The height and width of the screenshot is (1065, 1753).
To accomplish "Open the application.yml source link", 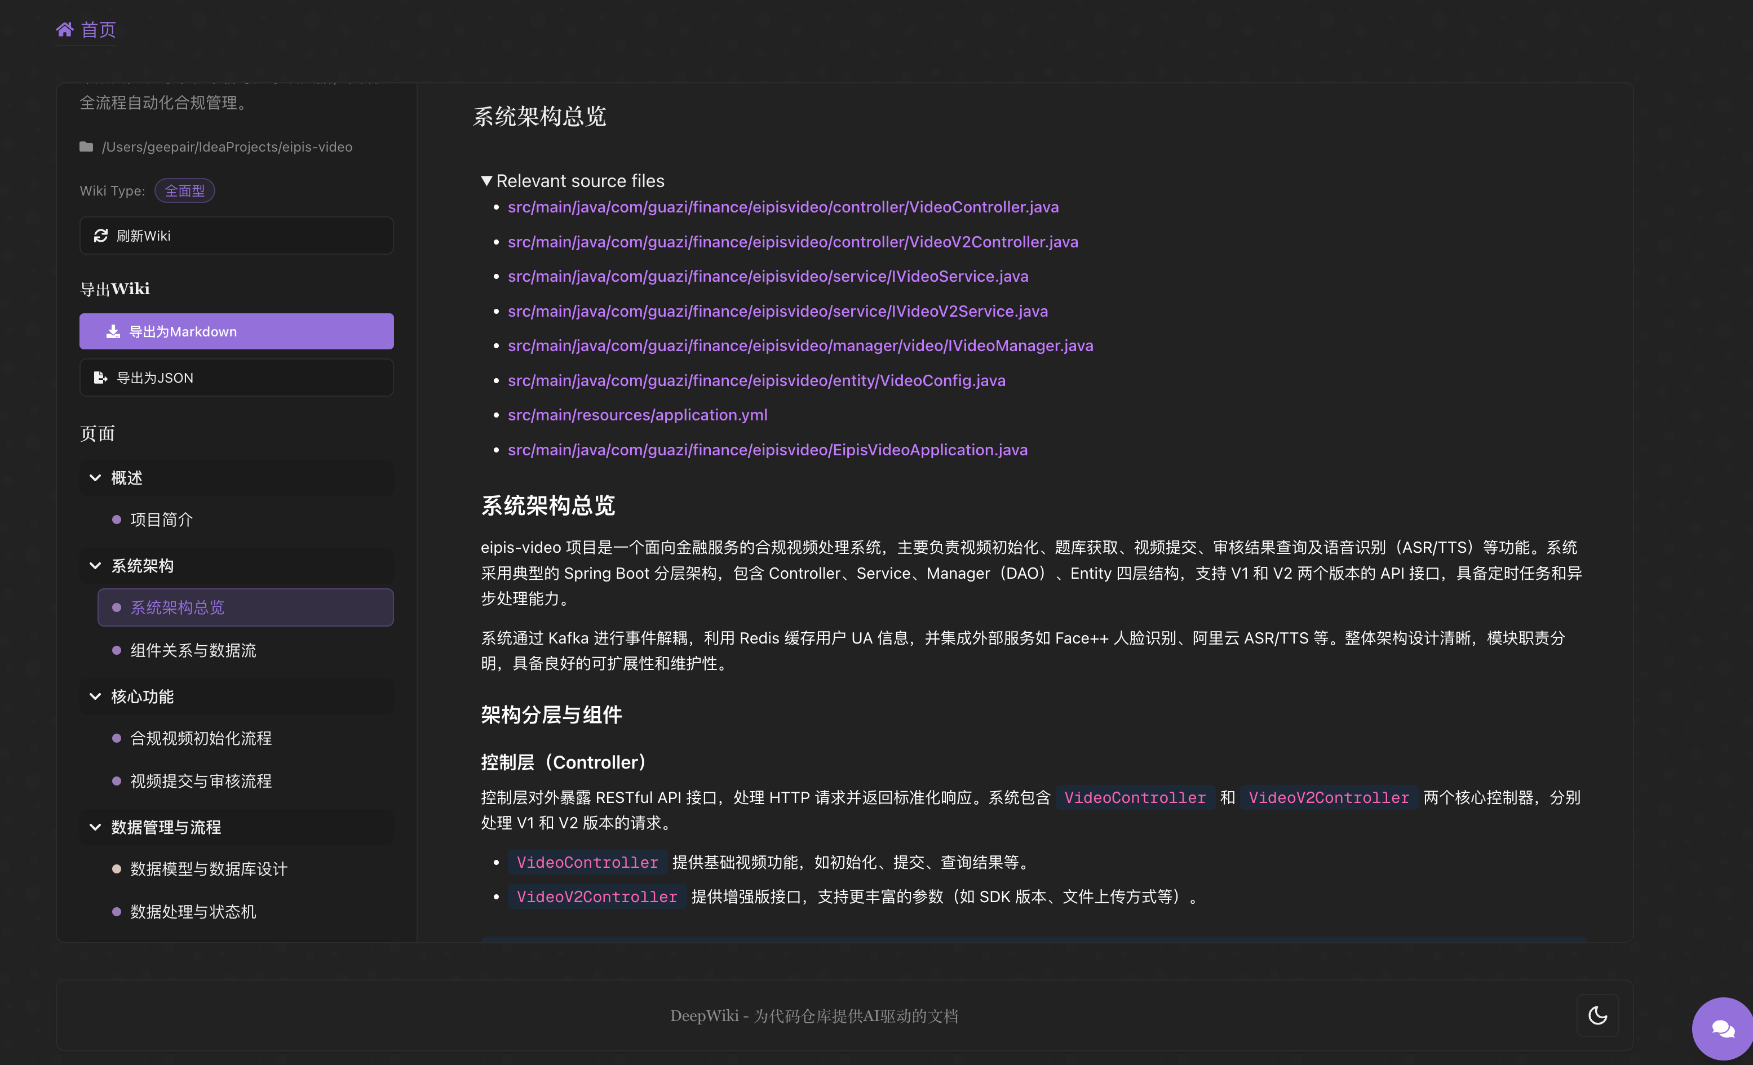I will click(x=638, y=415).
